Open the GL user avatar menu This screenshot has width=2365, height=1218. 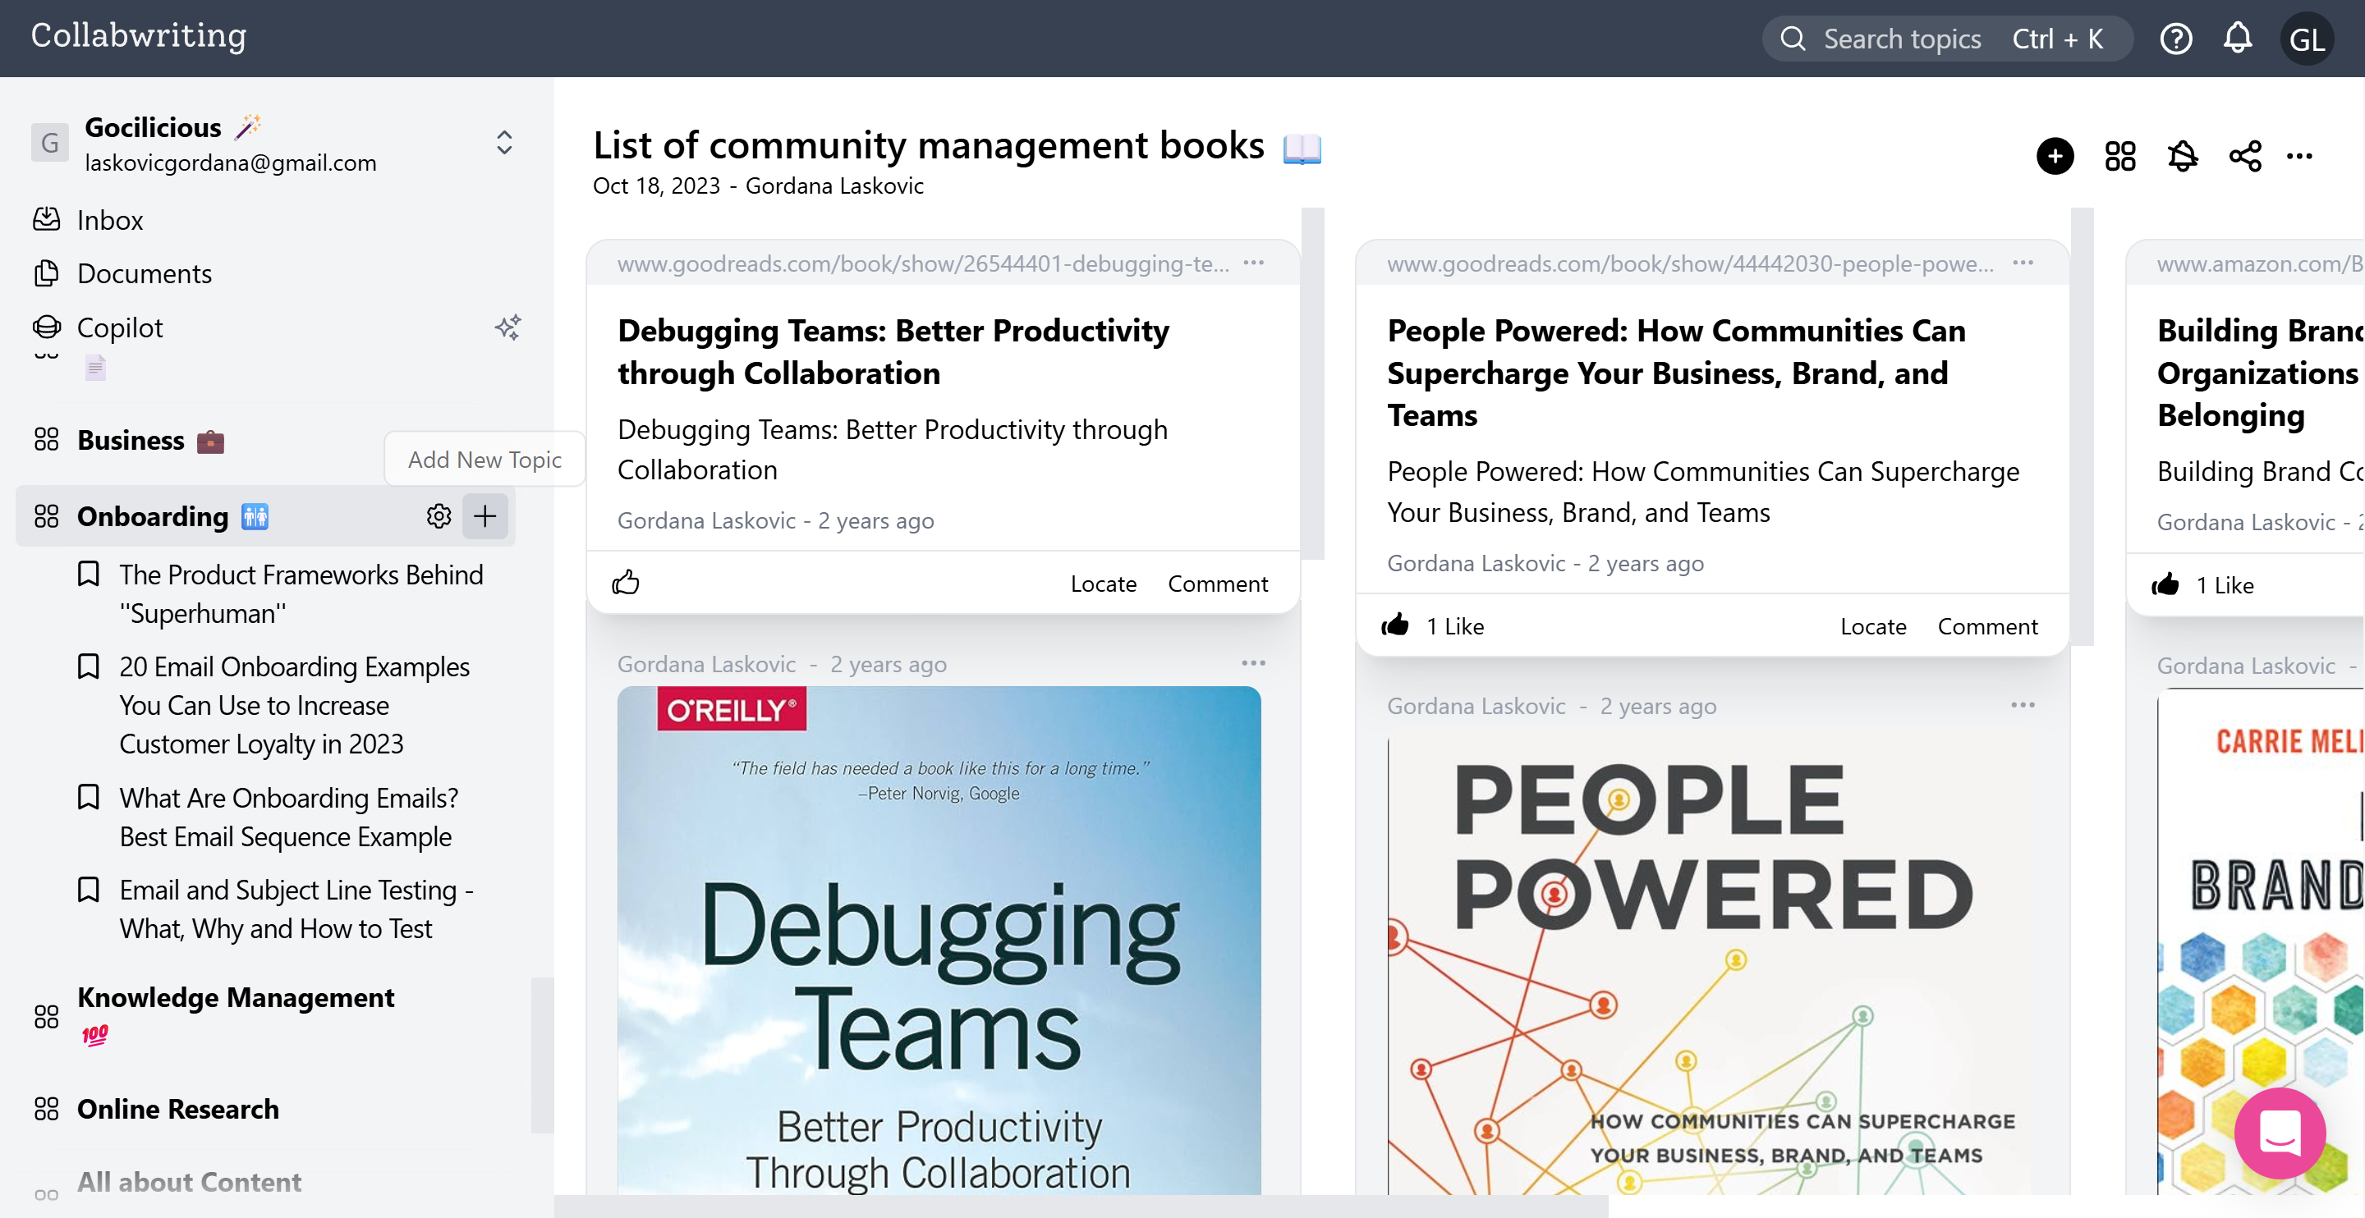coord(2306,39)
